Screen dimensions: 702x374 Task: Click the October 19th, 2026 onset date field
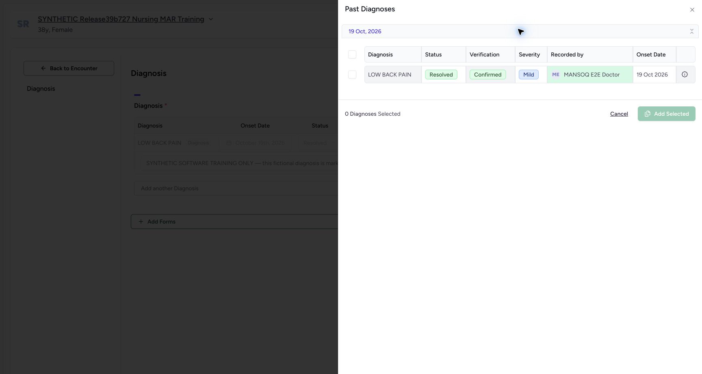click(x=255, y=143)
